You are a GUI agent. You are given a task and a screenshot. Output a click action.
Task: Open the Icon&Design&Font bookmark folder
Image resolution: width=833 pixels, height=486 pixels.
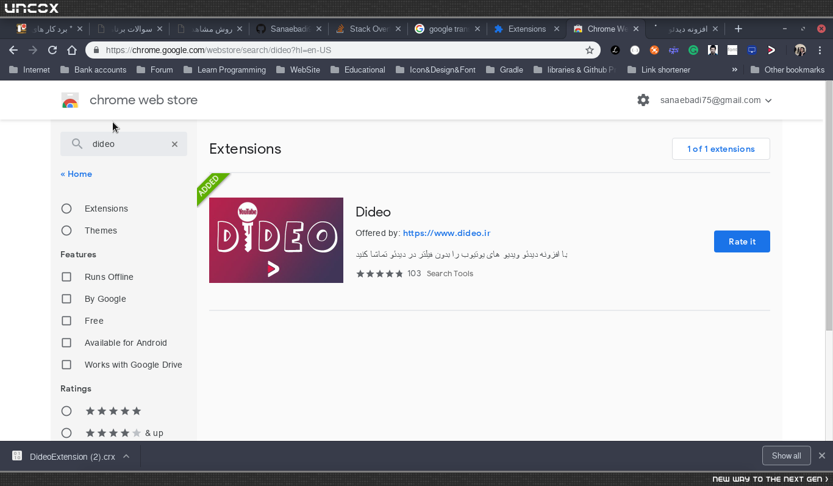coord(435,70)
